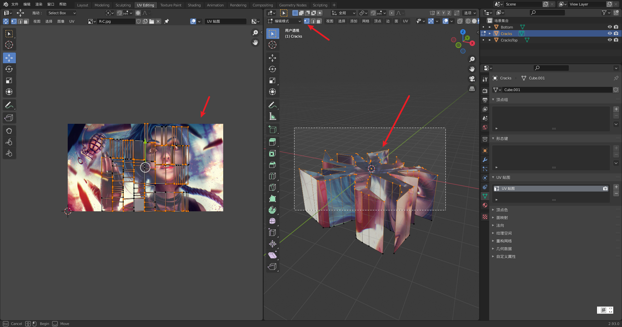Click the UV map name field in UV editor
Viewport: 622px width, 327px height.
coord(225,21)
